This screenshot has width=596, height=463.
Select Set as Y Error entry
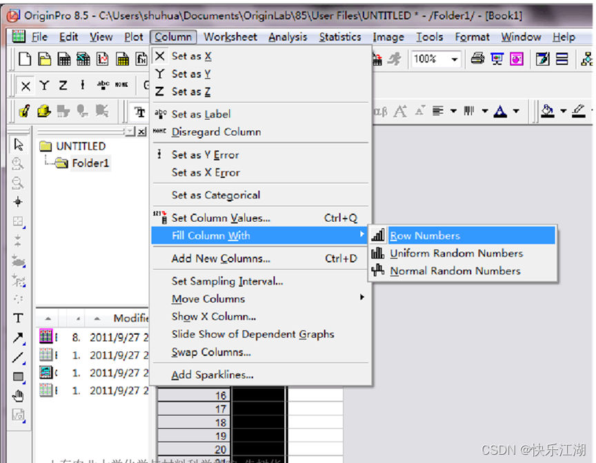(259, 155)
